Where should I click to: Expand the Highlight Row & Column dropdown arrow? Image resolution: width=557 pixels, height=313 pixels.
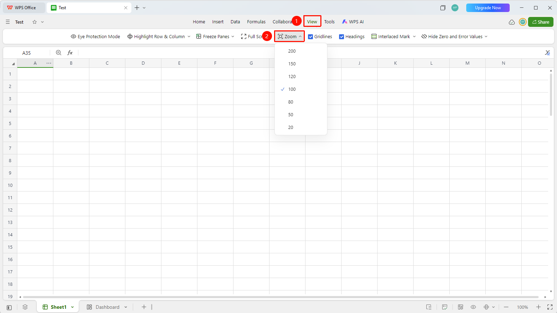coord(189,37)
